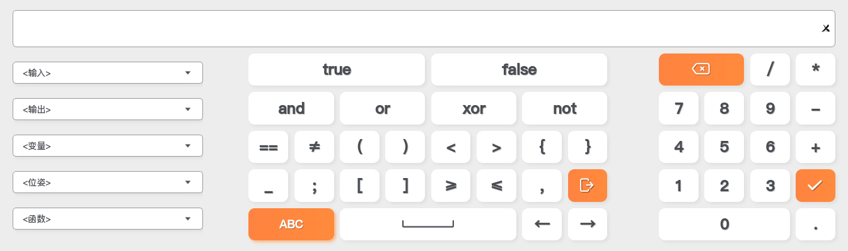Viewport: 848px width, 251px height.
Task: Clear the expression with the X icon
Action: click(825, 28)
